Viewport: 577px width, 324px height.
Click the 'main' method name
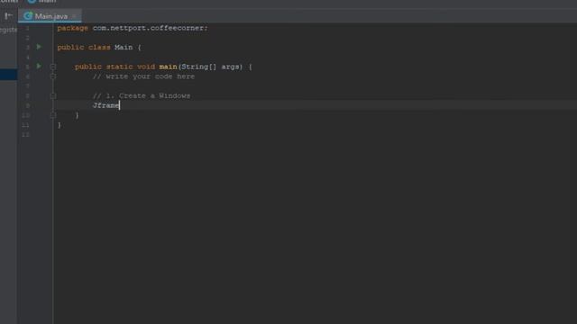[x=169, y=67]
